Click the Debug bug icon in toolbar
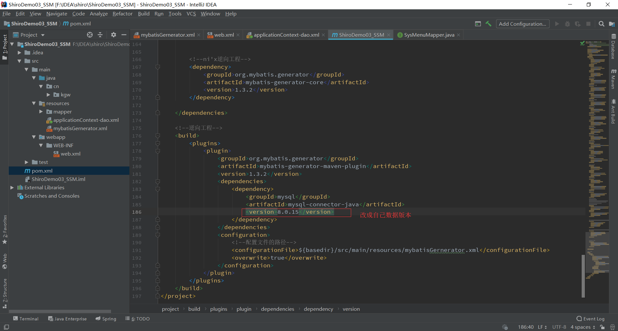This screenshot has width=618, height=331. coord(567,24)
